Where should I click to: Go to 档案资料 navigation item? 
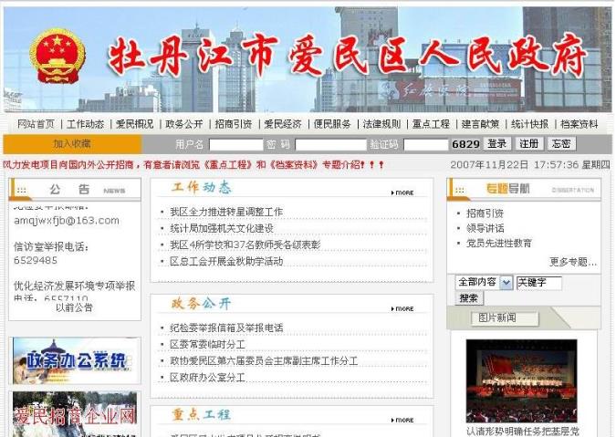pos(579,124)
